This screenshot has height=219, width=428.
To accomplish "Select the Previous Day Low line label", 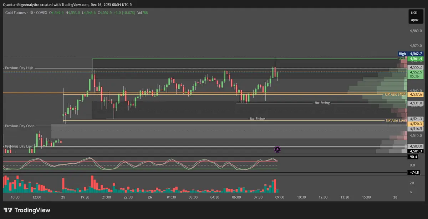I will pos(19,146).
